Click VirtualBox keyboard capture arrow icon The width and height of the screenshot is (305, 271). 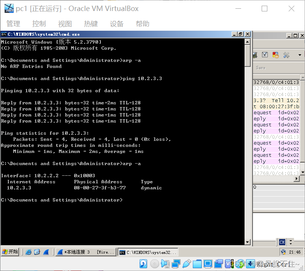(251, 264)
